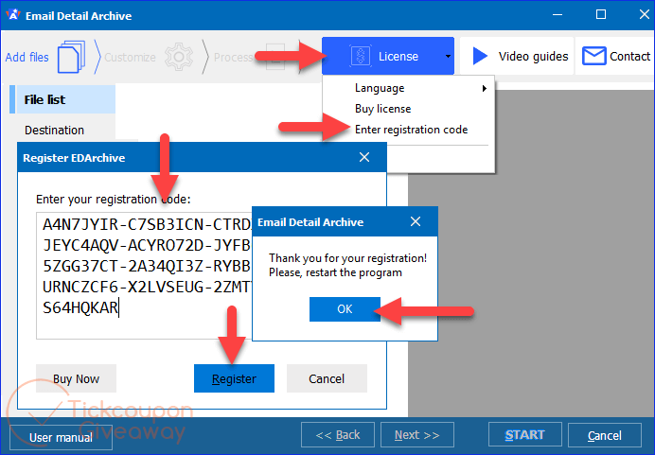Choose Buy license from the menu
The image size is (655, 455).
382,109
